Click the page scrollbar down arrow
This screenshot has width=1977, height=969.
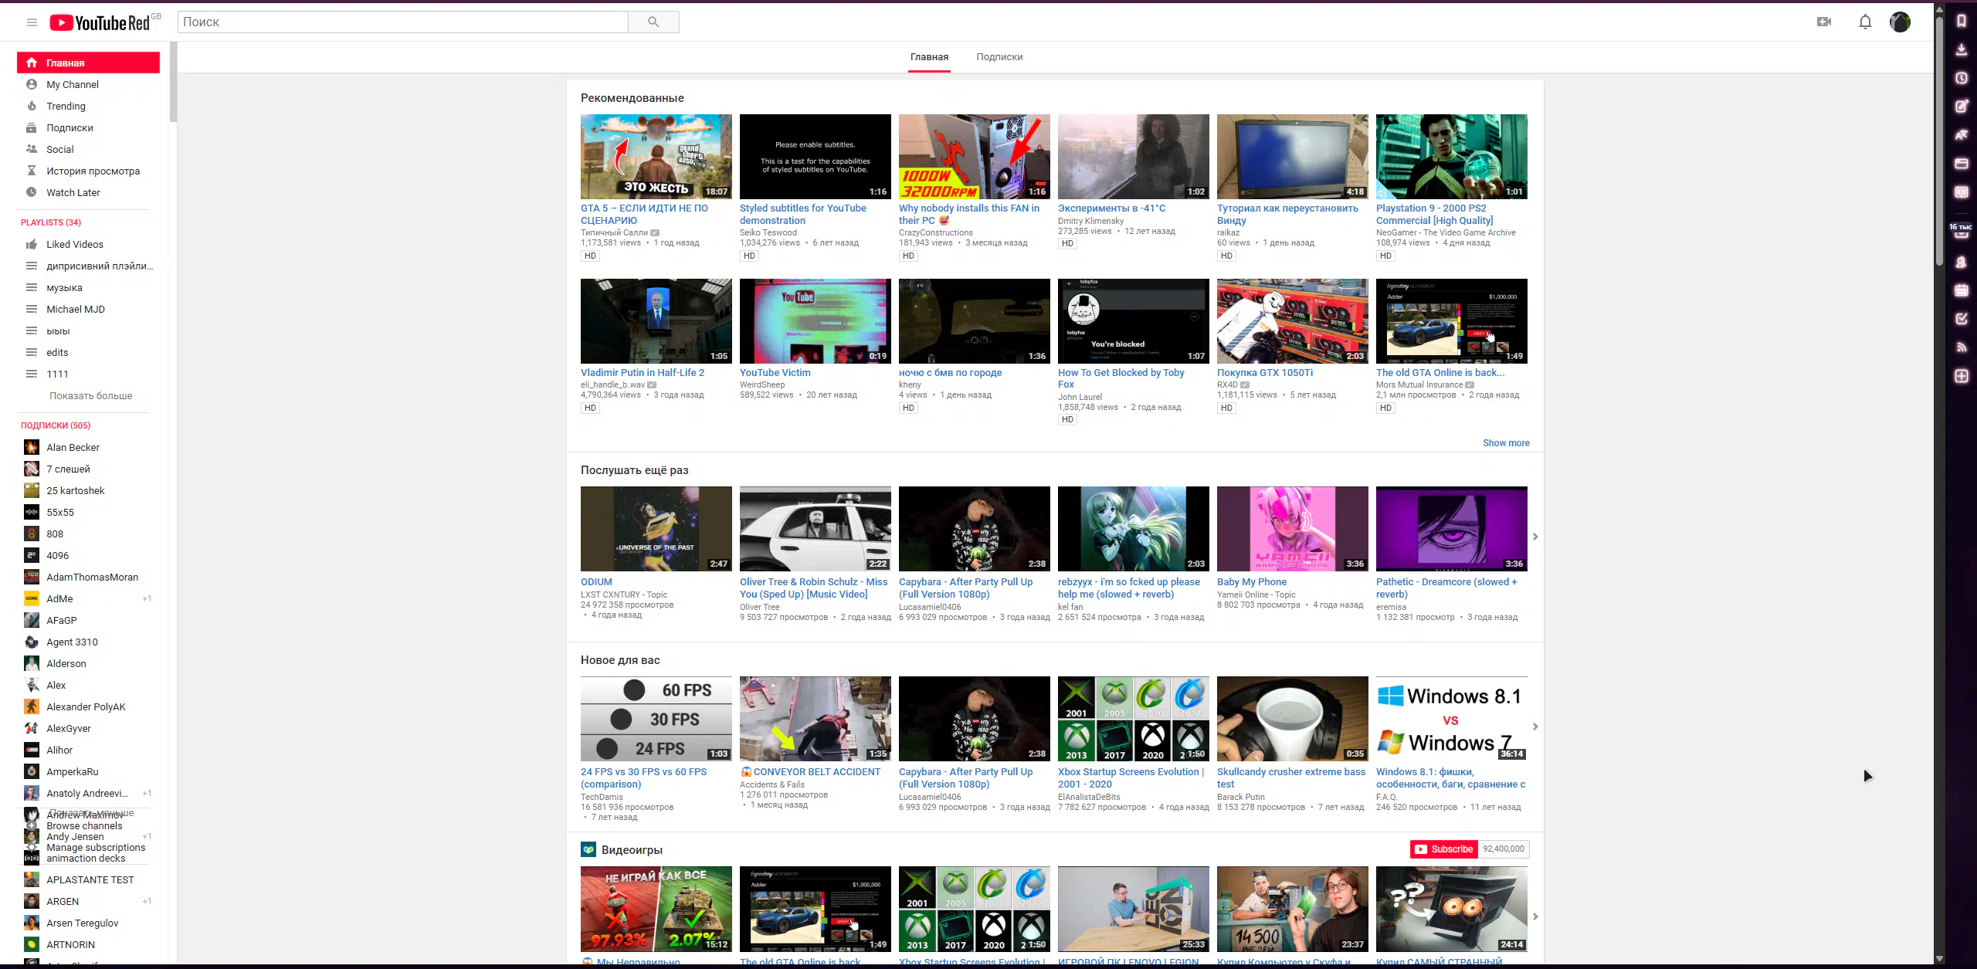coord(1938,958)
